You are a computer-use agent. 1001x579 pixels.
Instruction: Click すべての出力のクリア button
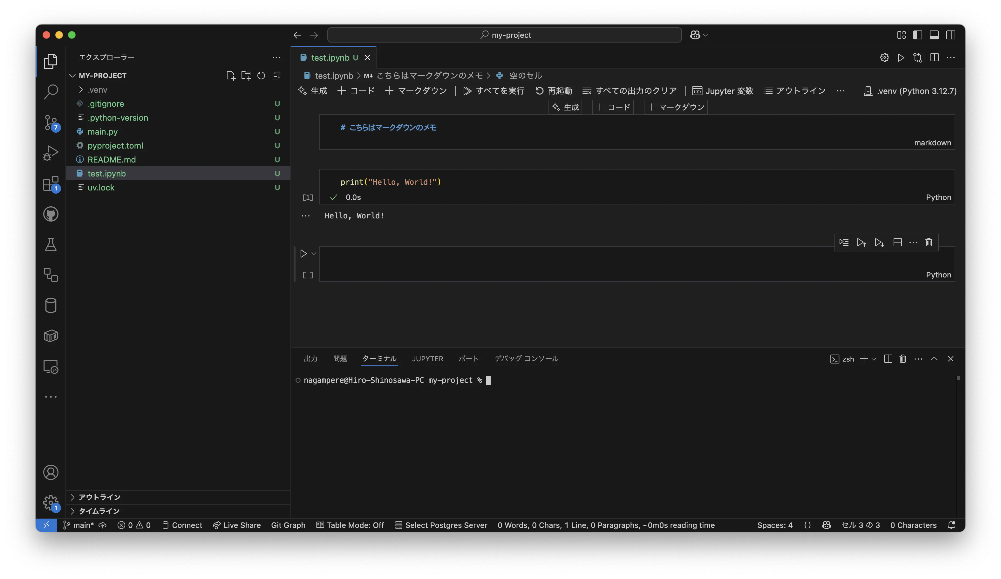tap(630, 91)
